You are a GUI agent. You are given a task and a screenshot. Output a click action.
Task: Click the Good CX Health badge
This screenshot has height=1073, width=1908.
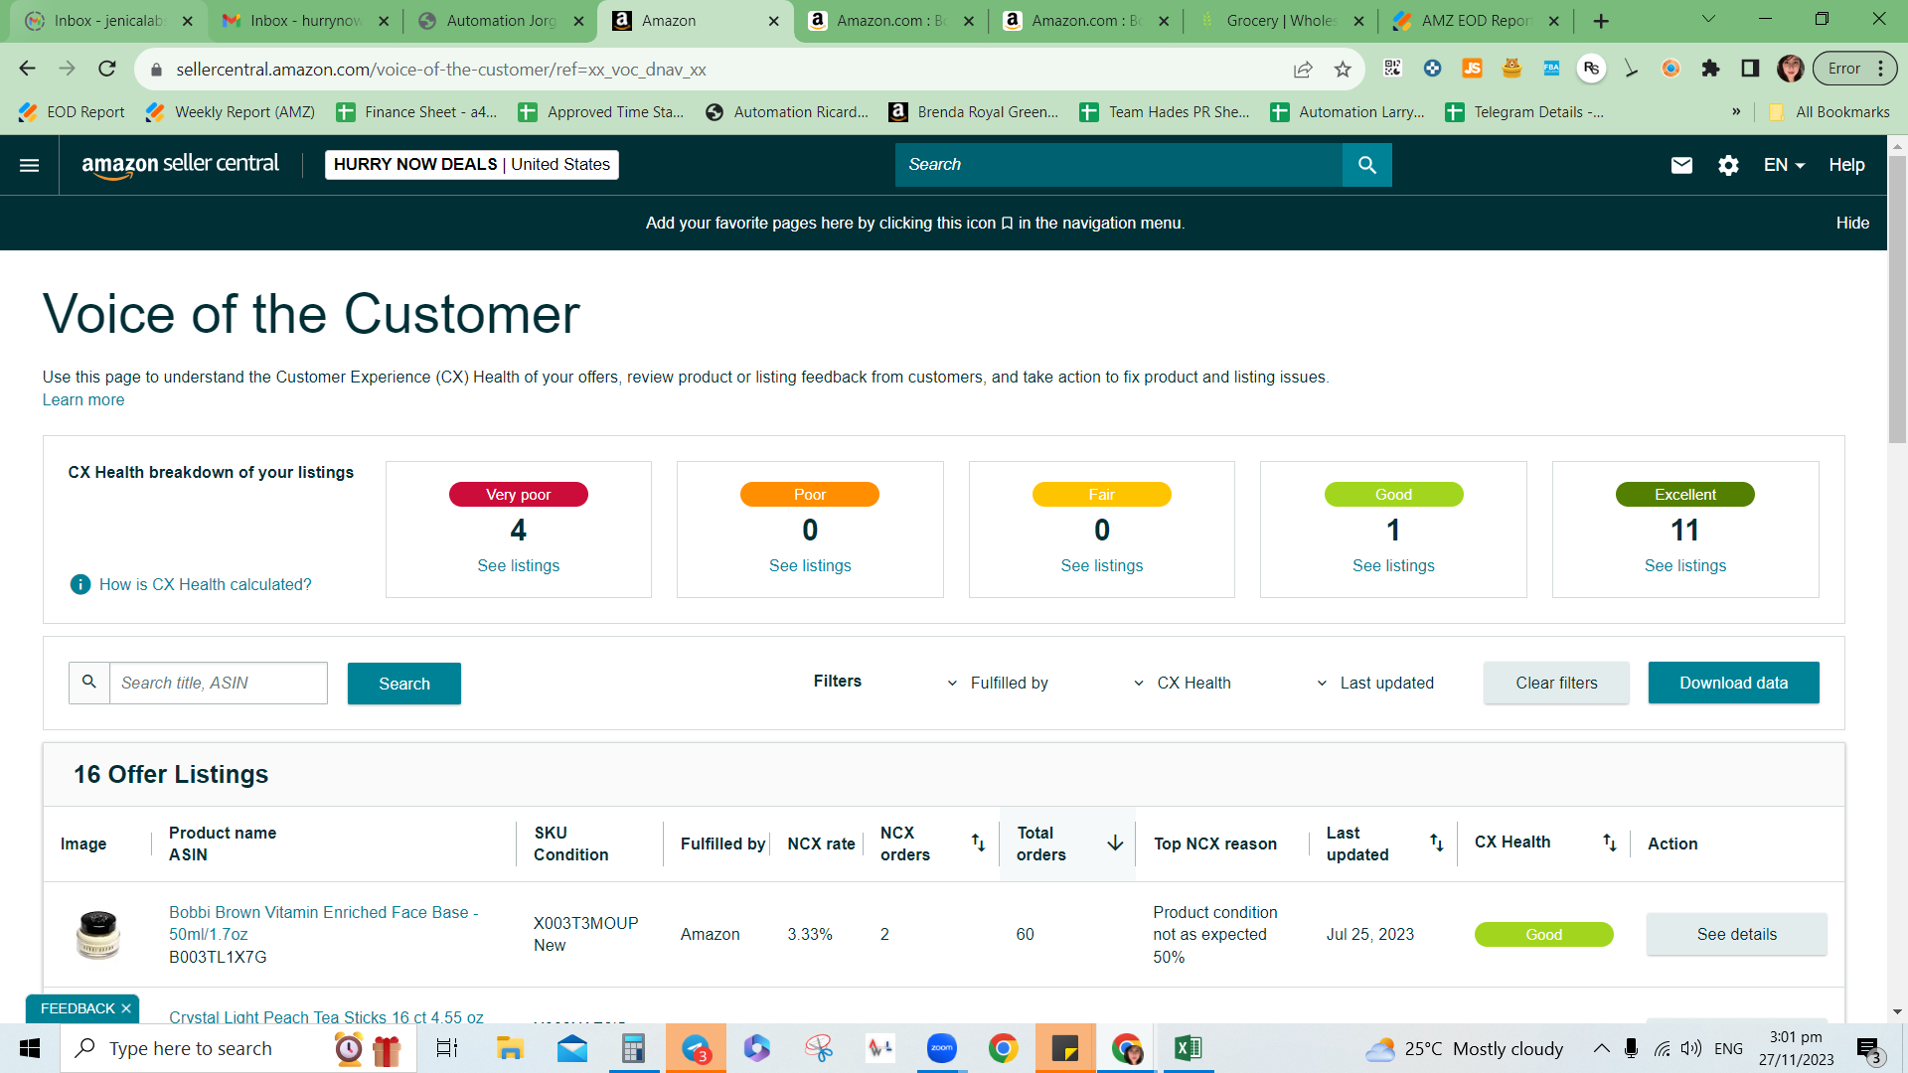1543,934
